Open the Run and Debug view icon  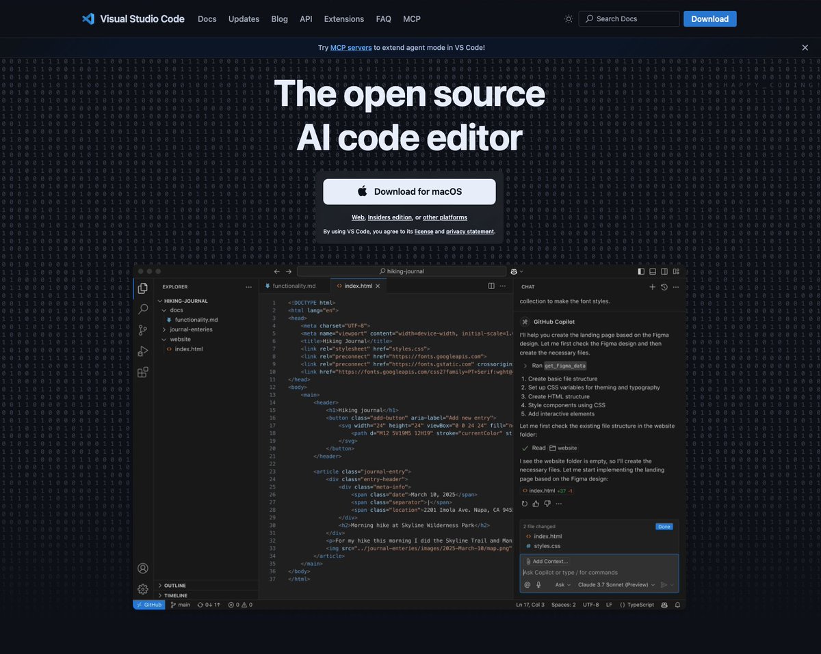[143, 351]
